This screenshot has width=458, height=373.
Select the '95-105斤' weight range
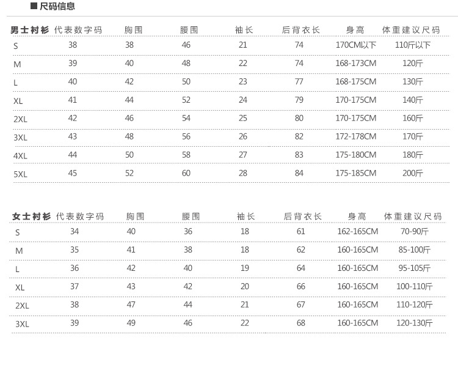pos(415,268)
